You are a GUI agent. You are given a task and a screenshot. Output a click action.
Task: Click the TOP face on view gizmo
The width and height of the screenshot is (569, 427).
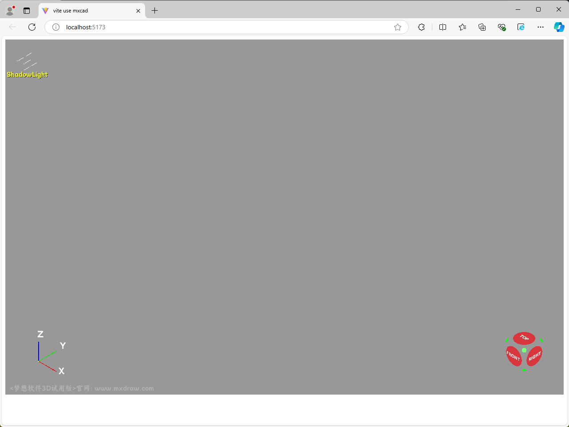(524, 338)
